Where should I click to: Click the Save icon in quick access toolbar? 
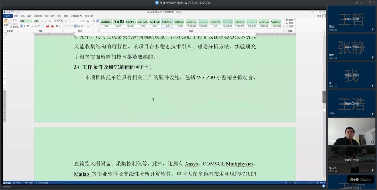(x=8, y=12)
